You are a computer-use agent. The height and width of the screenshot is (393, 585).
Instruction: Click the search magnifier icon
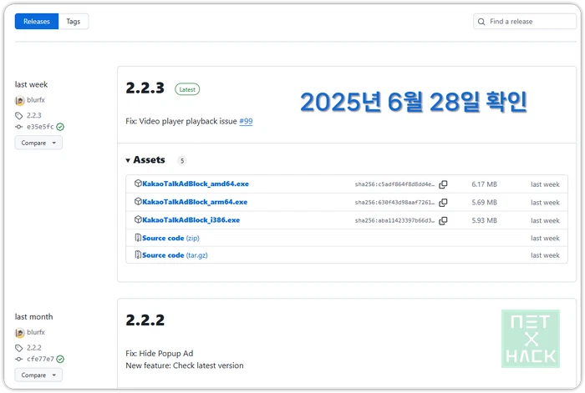tap(481, 22)
